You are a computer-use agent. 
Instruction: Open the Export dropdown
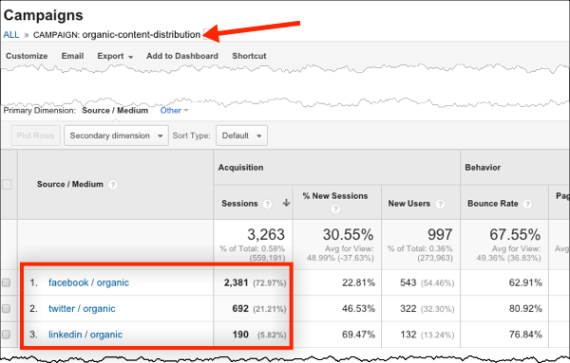tap(115, 56)
